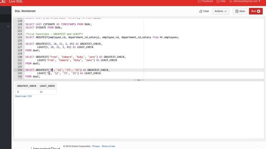This screenshot has height=149, width=266.
Task: Click the 'FROM dual;' text on line 132
Action: 33,63
